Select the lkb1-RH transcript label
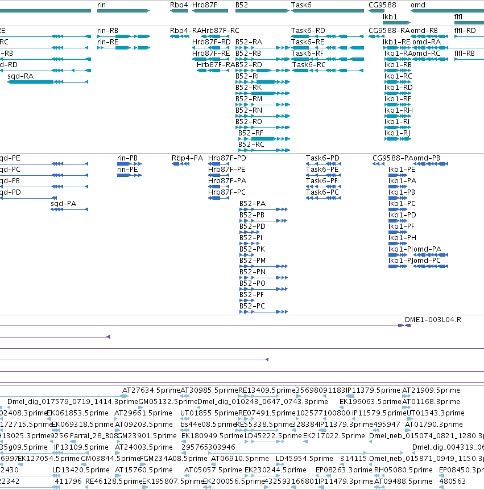The width and height of the screenshot is (484, 490). [x=399, y=110]
